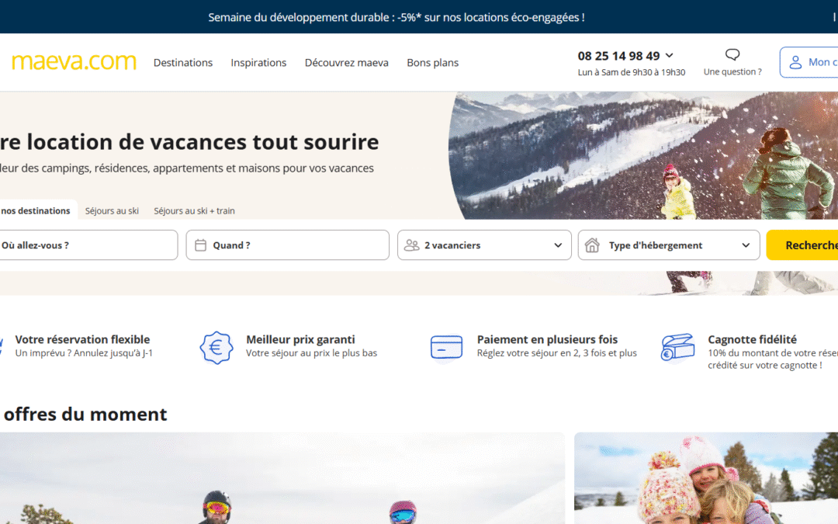Viewport: 838px width, 524px height.
Task: Click the user account profile icon
Action: coord(795,62)
